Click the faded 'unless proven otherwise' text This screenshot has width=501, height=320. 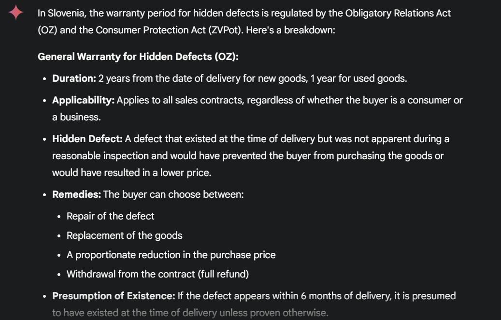(x=274, y=313)
